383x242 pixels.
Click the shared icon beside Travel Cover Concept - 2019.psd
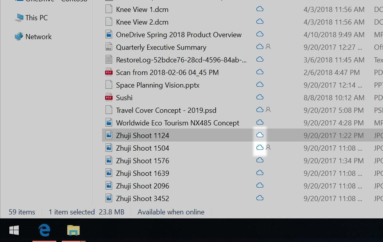pos(268,110)
